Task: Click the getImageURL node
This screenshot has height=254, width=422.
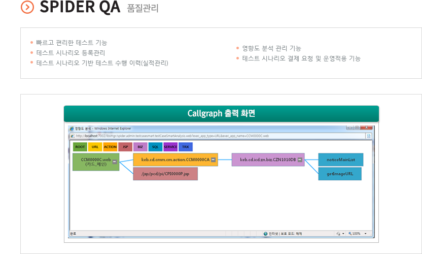Action: point(339,174)
